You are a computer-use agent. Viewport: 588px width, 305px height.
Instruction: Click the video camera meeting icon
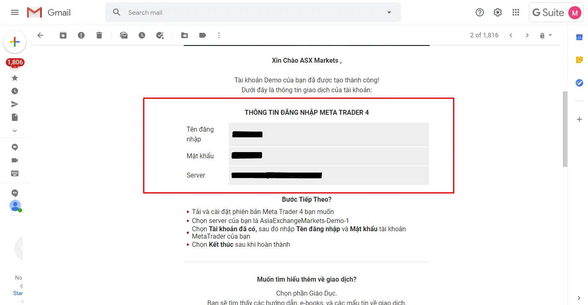tap(15, 160)
